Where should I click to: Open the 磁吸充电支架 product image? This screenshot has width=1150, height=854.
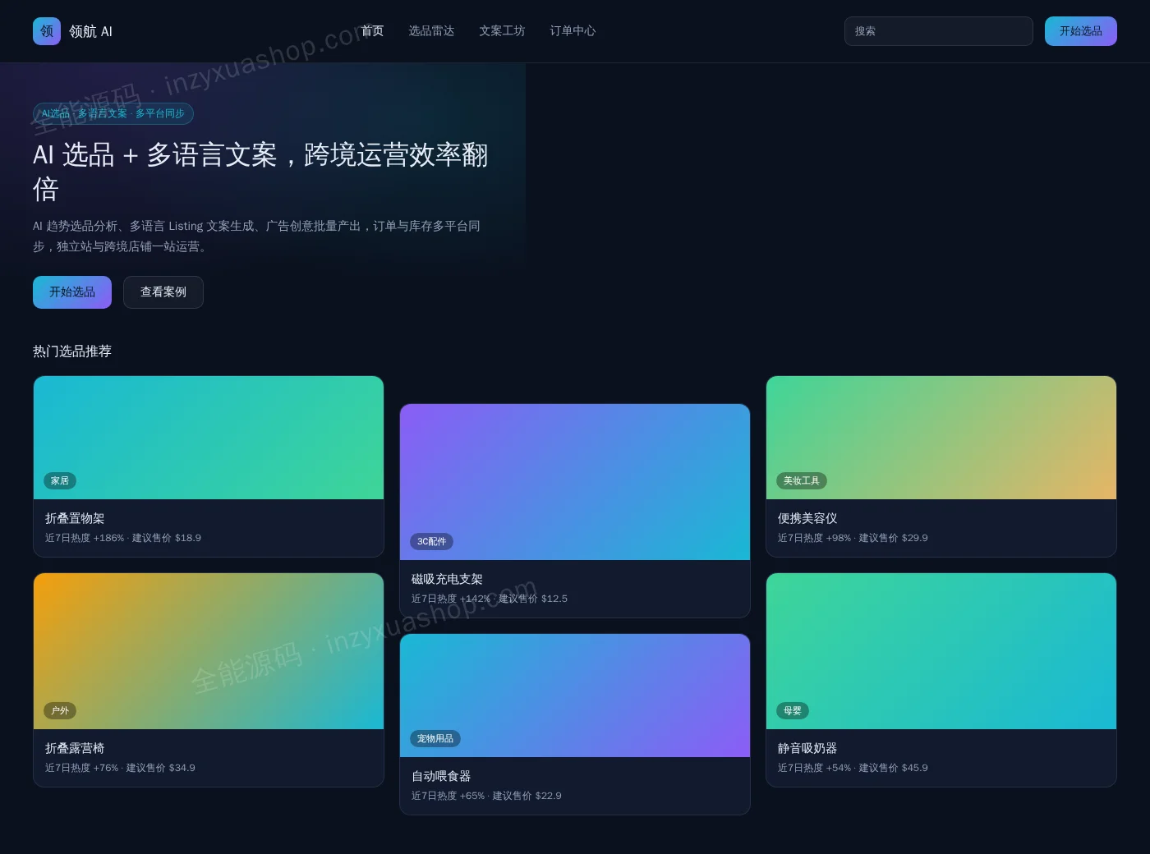click(x=575, y=482)
